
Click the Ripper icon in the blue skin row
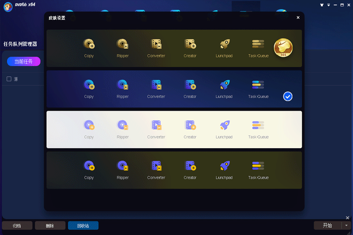point(123,85)
